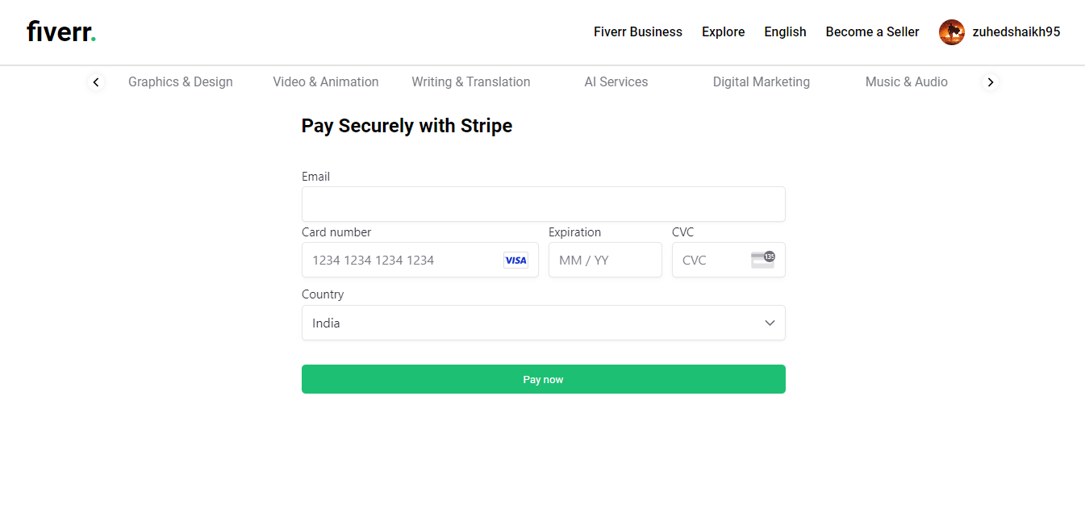
Task: Go to the AI Services category
Action: point(616,81)
